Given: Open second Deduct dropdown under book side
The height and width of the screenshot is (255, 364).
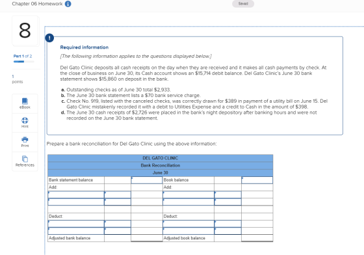Looking at the screenshot, I should click(188, 231).
